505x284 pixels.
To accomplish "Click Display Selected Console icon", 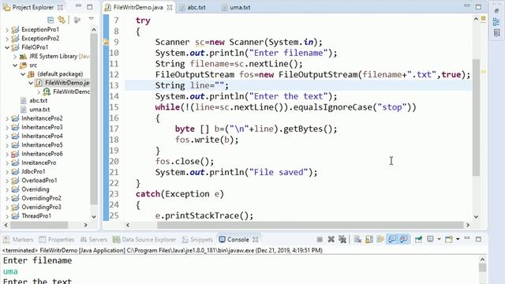I will click(x=430, y=239).
